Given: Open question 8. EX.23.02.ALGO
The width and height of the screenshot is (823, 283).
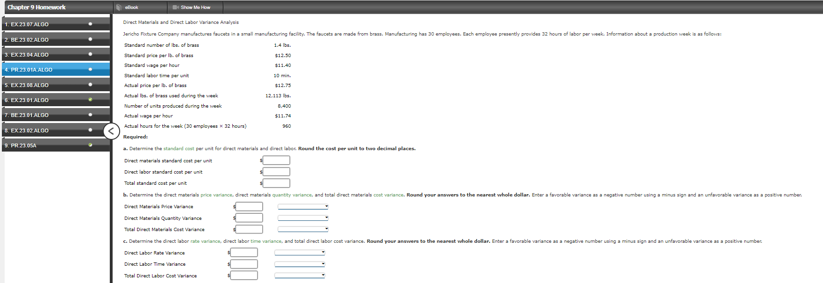Looking at the screenshot, I should [56, 130].
